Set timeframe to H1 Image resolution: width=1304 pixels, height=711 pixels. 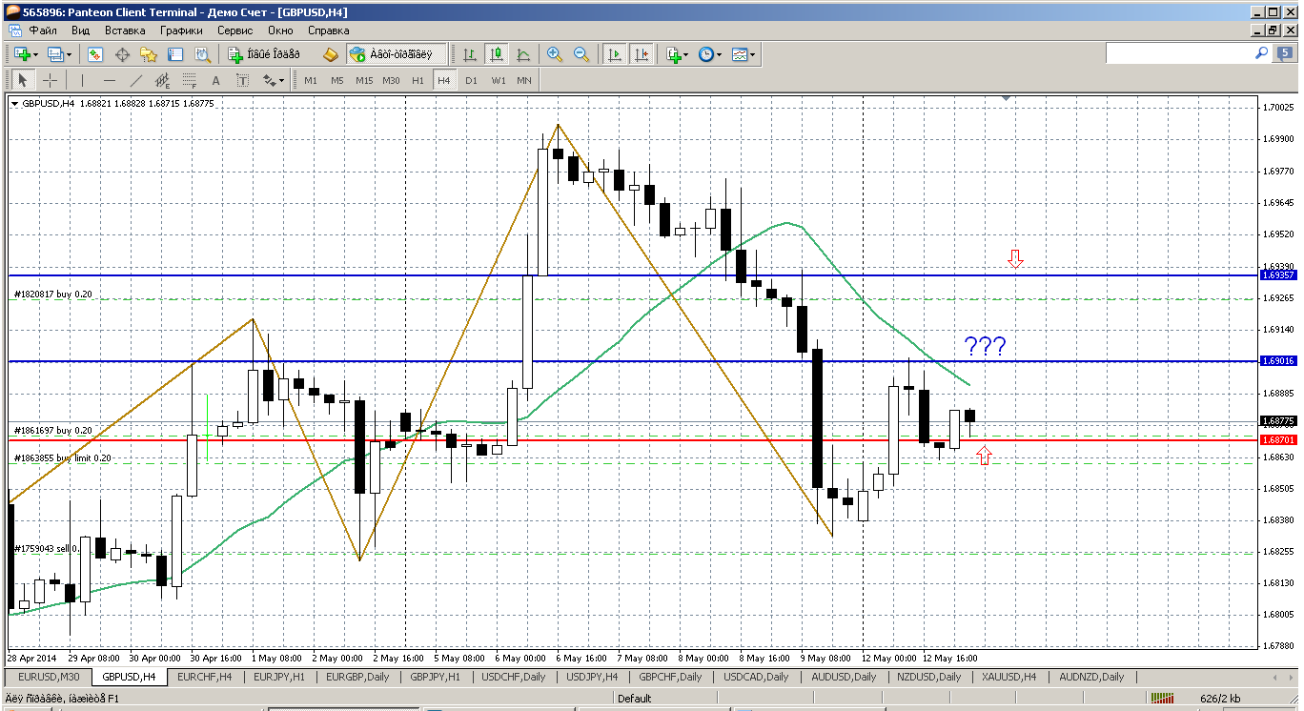[x=418, y=80]
